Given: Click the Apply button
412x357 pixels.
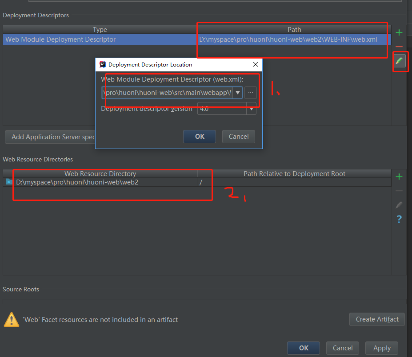Looking at the screenshot, I should (382, 348).
